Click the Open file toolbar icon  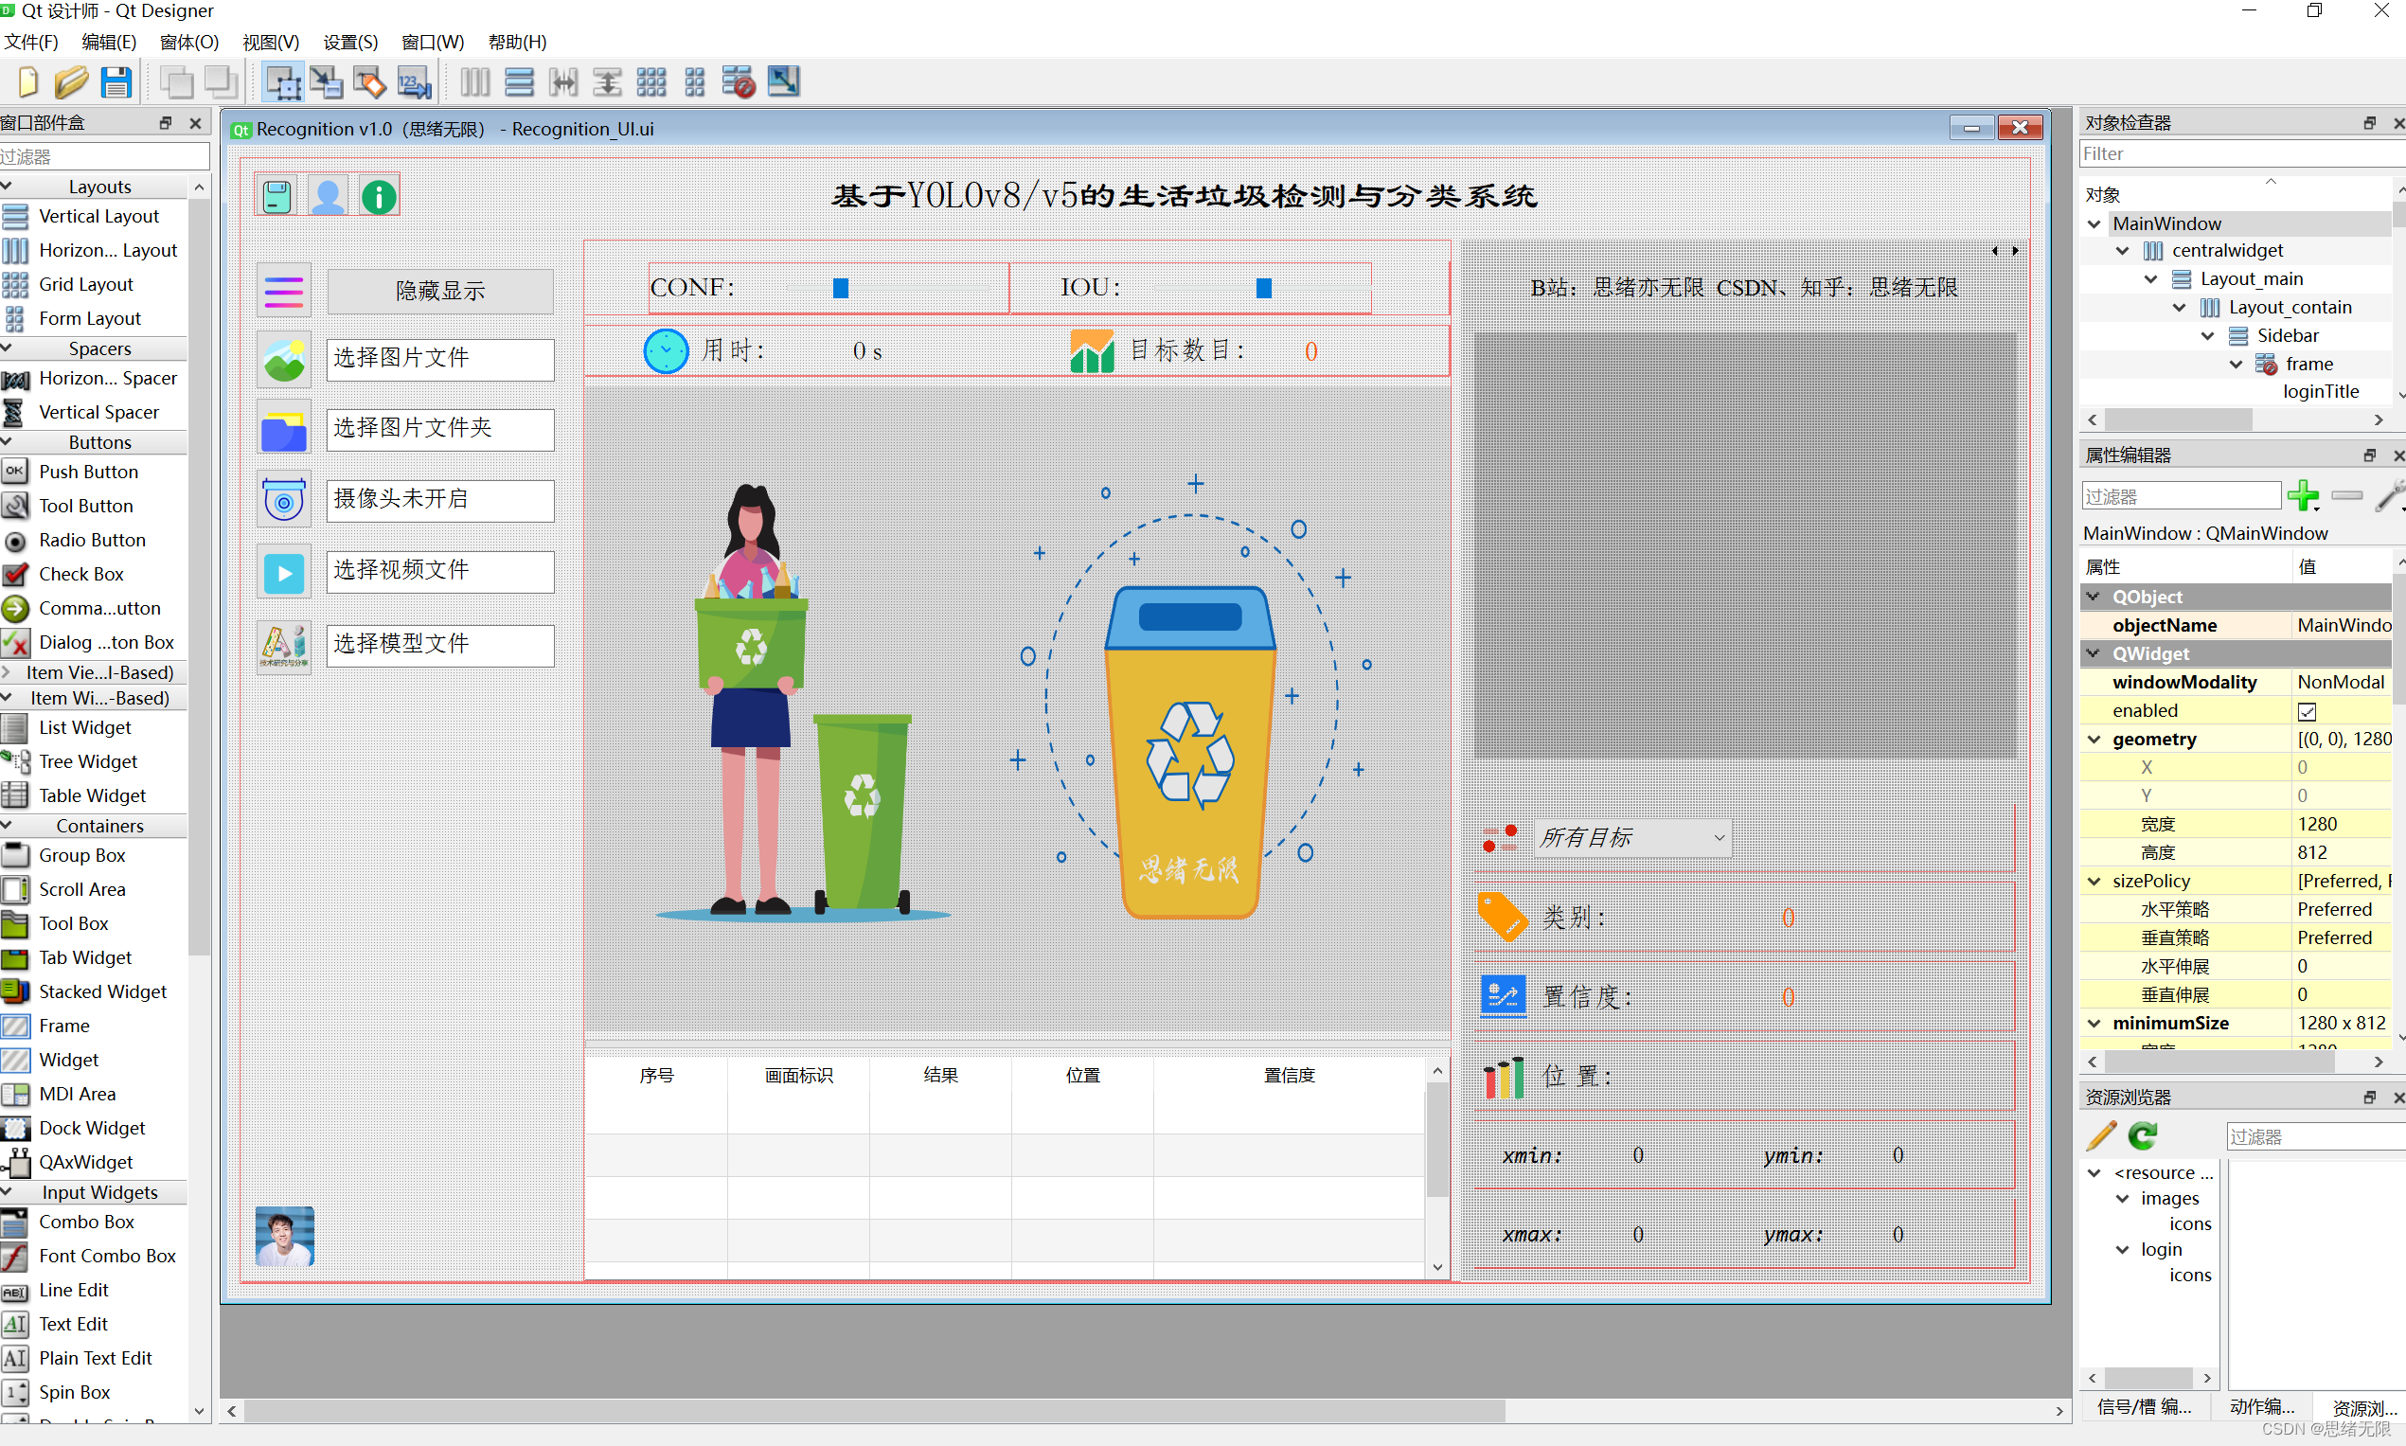coord(70,81)
